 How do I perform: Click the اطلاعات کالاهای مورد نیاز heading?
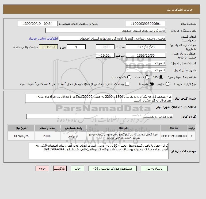(x=176, y=107)
